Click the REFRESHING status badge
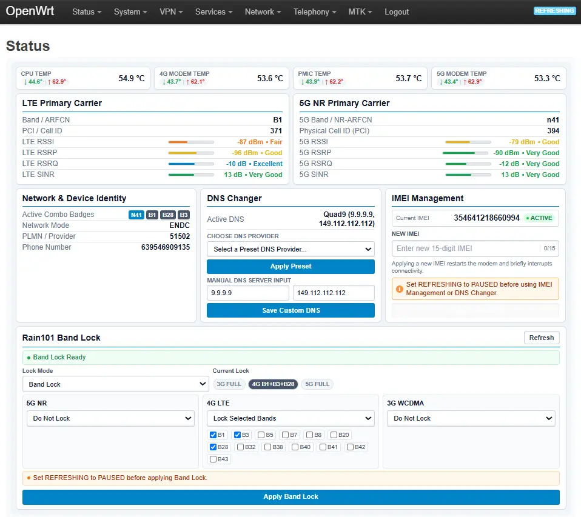Viewport: 581px width, 517px height. [x=555, y=11]
